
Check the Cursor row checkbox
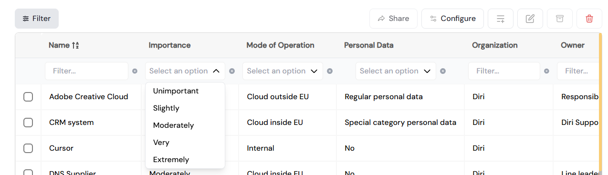coord(28,148)
